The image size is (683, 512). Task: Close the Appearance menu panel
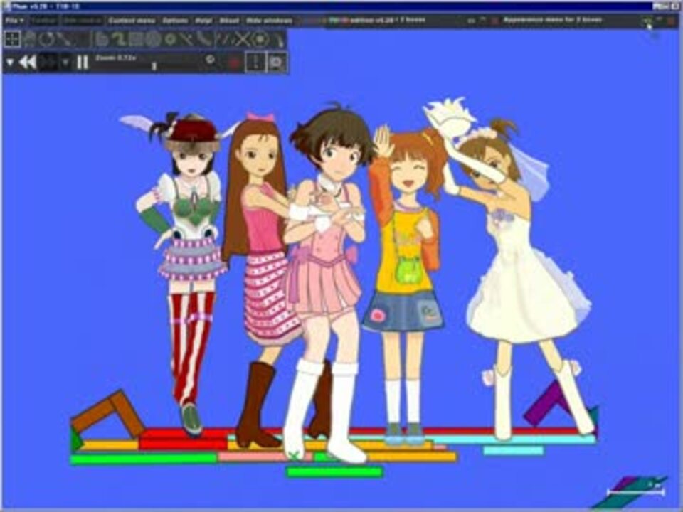tap(671, 20)
